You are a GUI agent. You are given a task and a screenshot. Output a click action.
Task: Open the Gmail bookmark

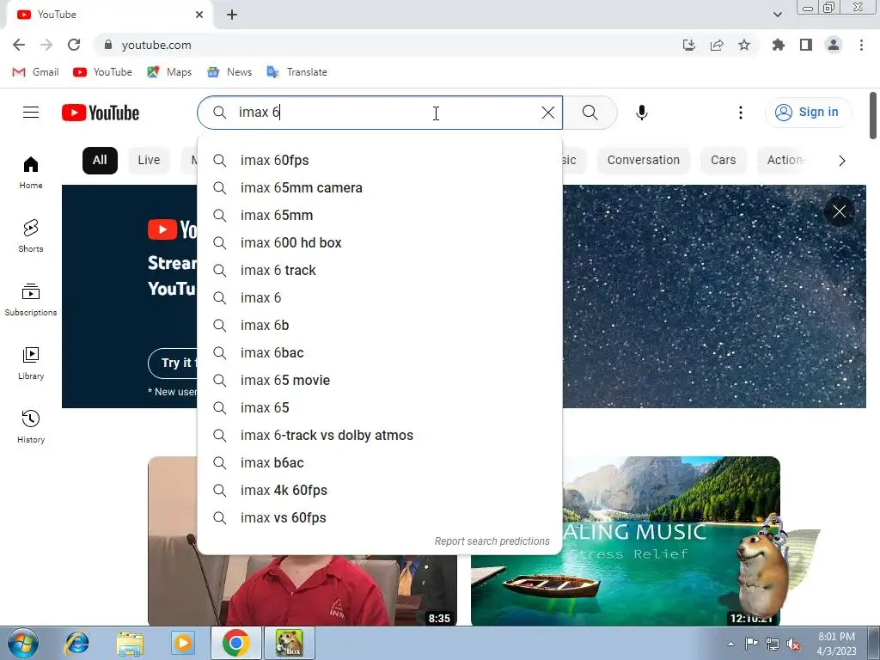tap(35, 72)
